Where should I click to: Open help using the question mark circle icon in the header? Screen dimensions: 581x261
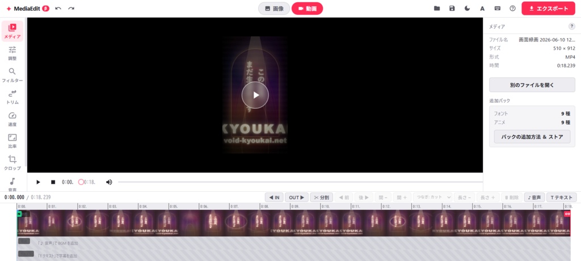coord(513,8)
